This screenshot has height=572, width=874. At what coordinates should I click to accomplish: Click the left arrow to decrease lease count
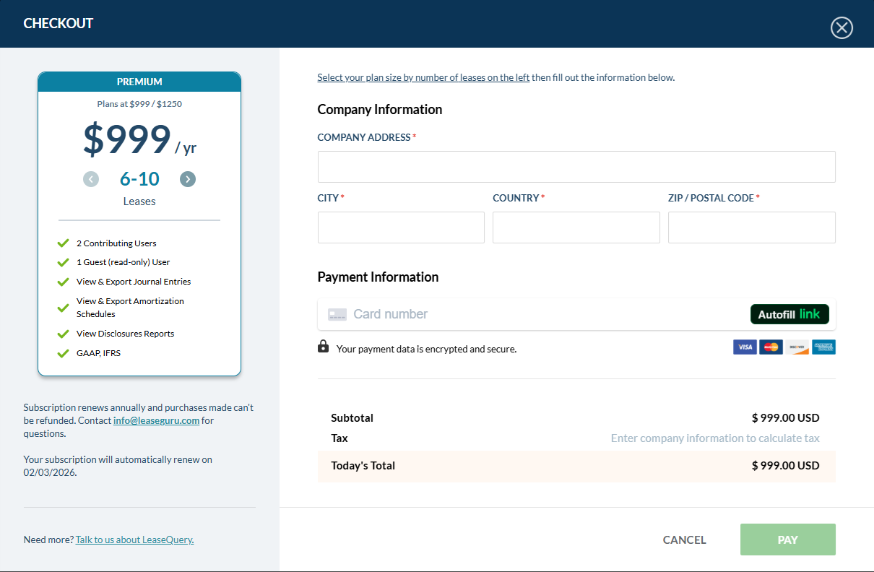(91, 179)
